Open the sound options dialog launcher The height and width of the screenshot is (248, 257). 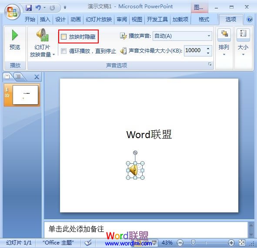pyautogui.click(x=210, y=64)
